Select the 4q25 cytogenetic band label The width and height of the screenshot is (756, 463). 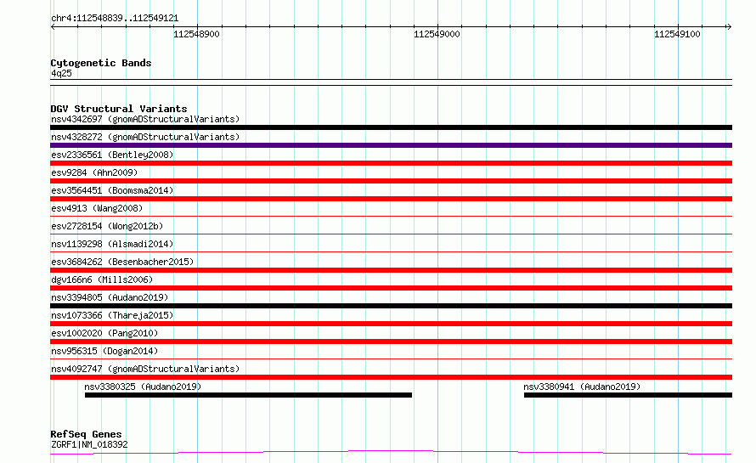[x=61, y=73]
